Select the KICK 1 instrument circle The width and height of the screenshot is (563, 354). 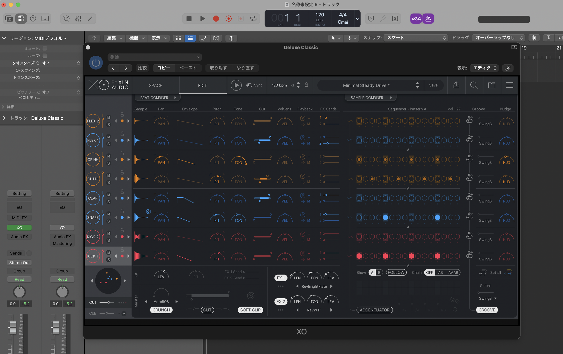(93, 256)
